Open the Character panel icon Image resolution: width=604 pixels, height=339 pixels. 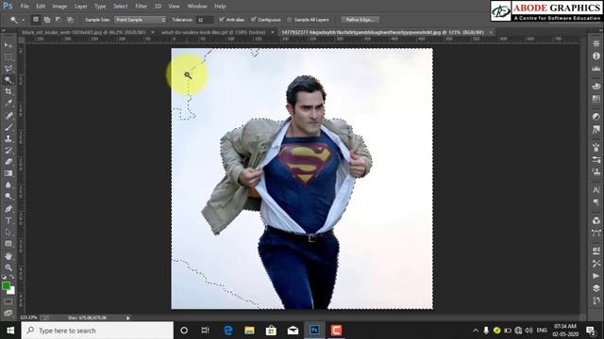596,189
